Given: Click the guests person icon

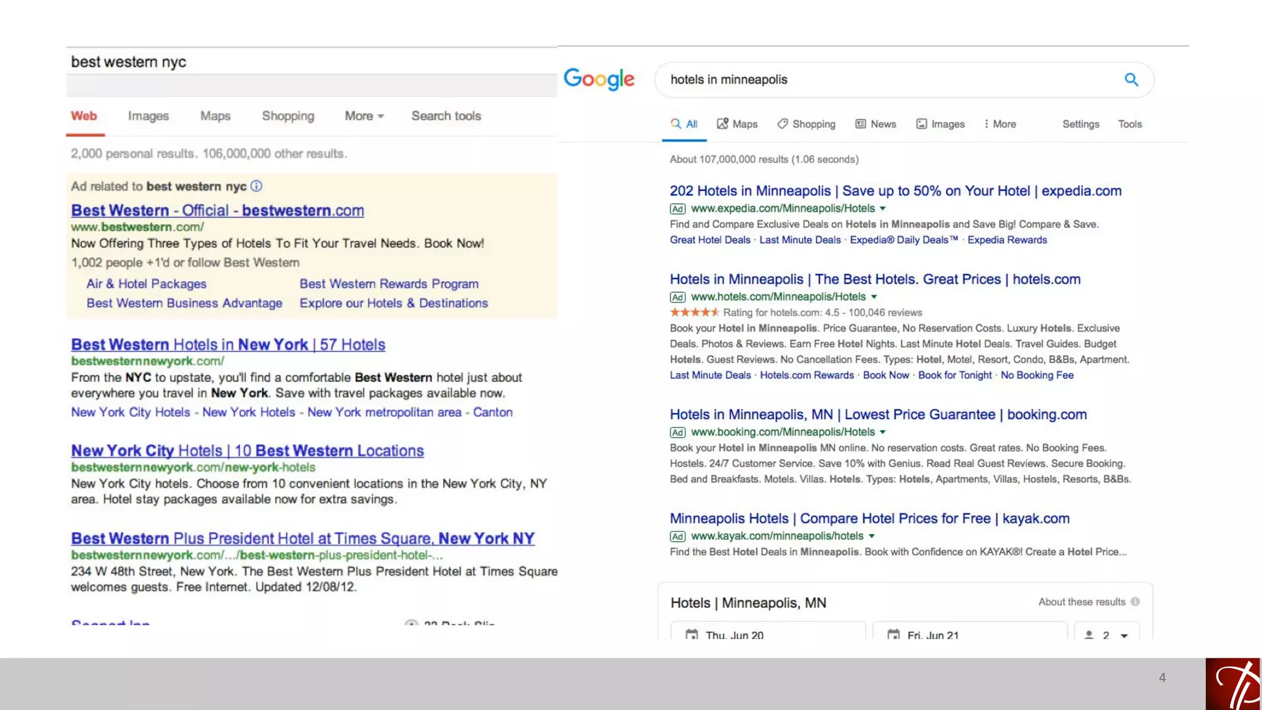Looking at the screenshot, I should (x=1089, y=635).
